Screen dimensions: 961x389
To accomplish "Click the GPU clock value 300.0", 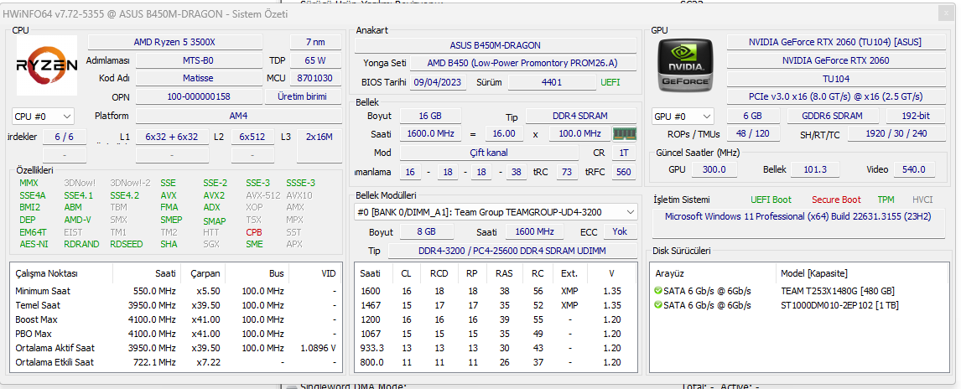I will pyautogui.click(x=714, y=169).
